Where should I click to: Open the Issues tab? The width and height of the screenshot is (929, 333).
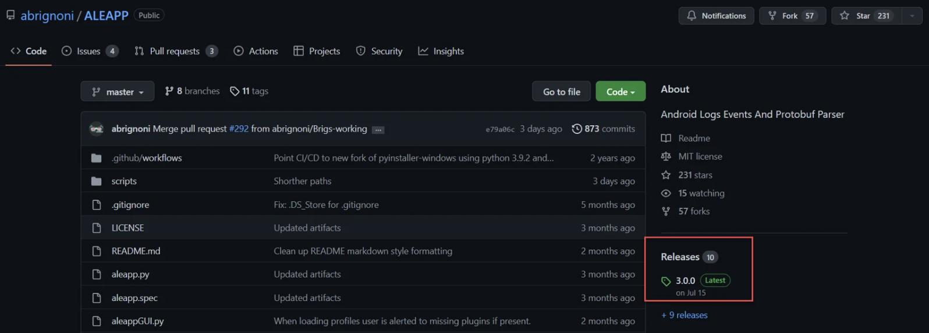click(90, 51)
